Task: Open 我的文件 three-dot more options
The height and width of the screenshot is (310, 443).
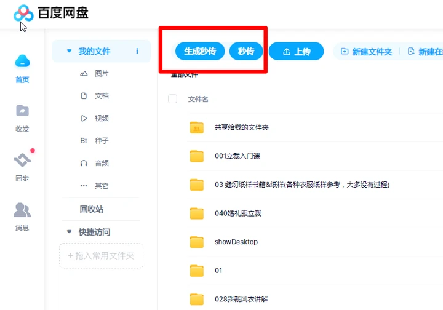Action: pyautogui.click(x=137, y=51)
